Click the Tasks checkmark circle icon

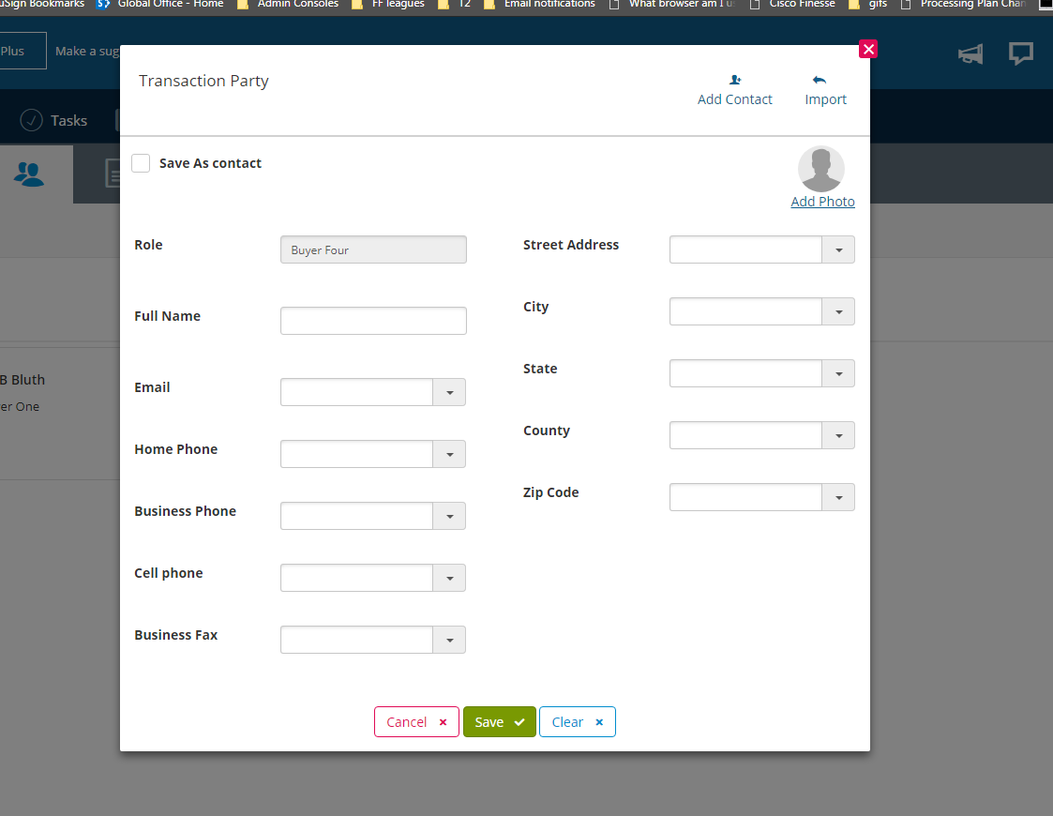(x=29, y=120)
